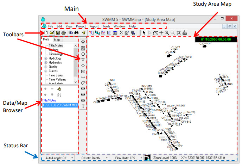Select the Junction node circle tool
Screen dimensions: 242x166
tap(83, 54)
